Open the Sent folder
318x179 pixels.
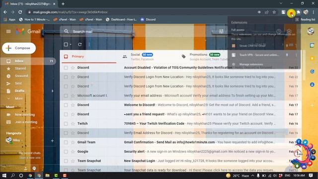[18, 84]
